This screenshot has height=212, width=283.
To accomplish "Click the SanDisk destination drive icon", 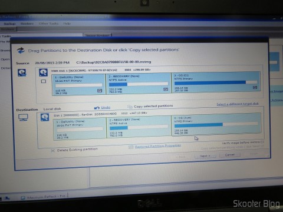I will [45, 117].
